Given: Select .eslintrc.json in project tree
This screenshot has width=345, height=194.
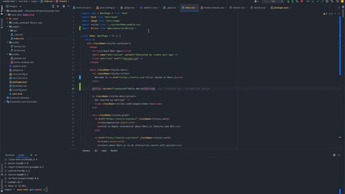Looking at the screenshot, I should click(18, 66).
